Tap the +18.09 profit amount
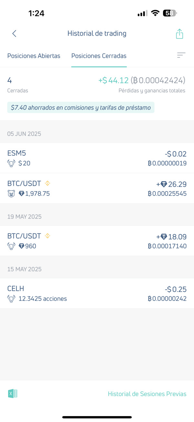This screenshot has width=194, height=422. coord(171,237)
